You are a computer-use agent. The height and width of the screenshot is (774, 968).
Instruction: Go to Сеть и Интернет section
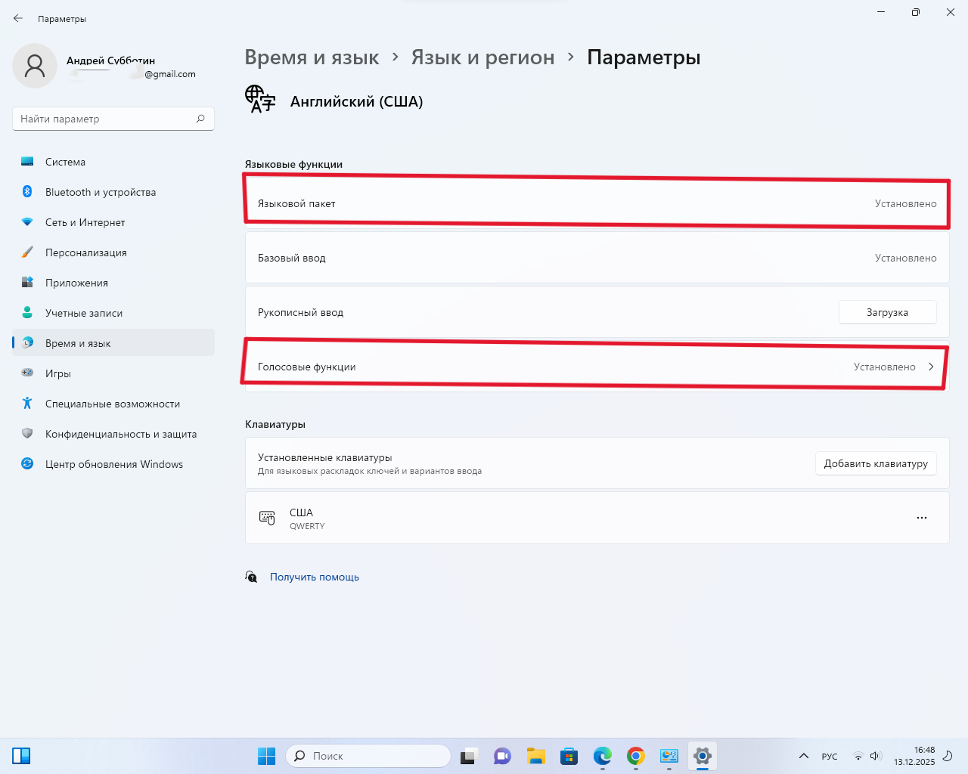pos(113,222)
